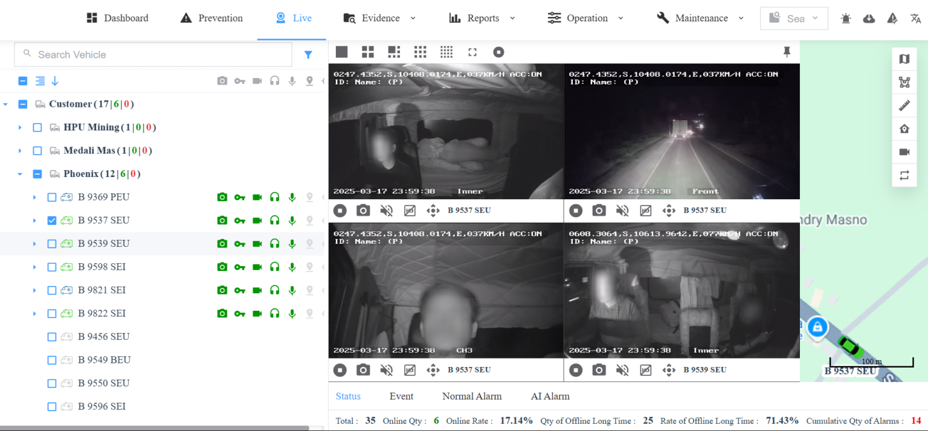Screen dimensions: 928x431
Task: Expand the Medali Mas group
Action: pos(20,151)
